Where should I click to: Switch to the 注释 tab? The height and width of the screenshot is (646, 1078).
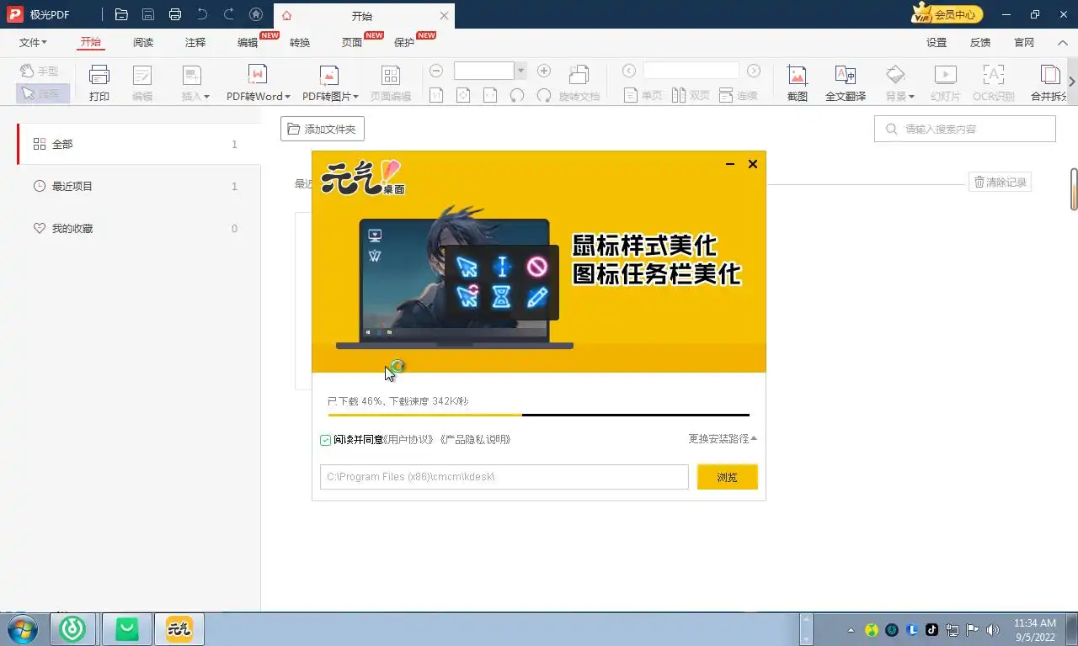click(195, 42)
